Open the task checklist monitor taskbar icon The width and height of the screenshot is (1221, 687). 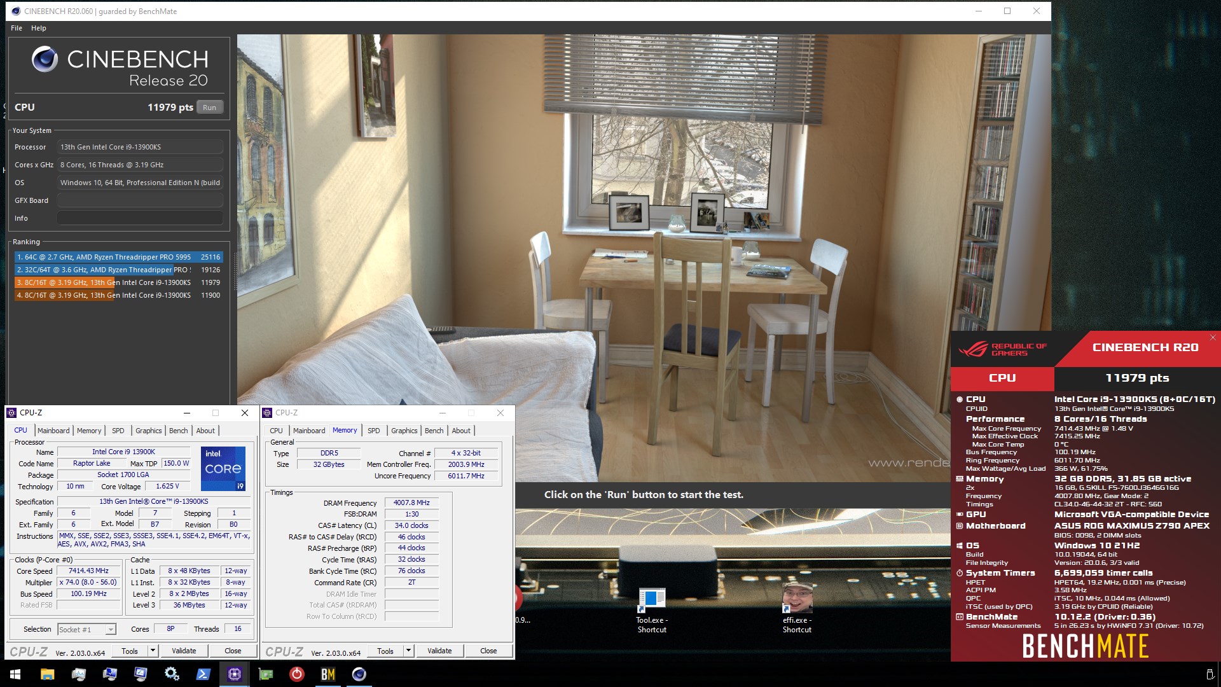coord(141,674)
